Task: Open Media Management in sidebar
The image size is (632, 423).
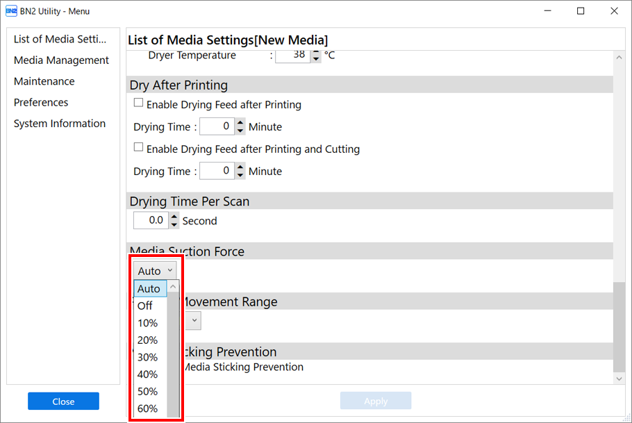Action: pos(61,60)
